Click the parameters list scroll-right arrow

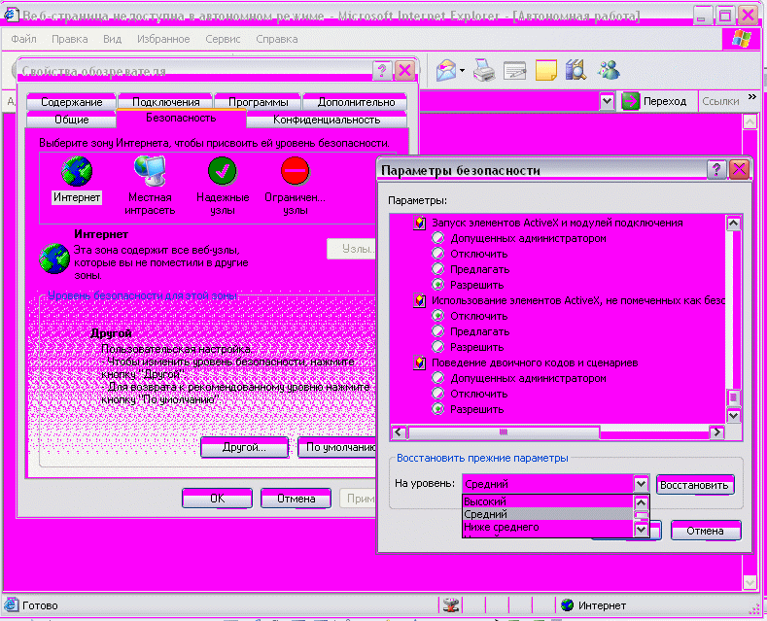(x=717, y=432)
